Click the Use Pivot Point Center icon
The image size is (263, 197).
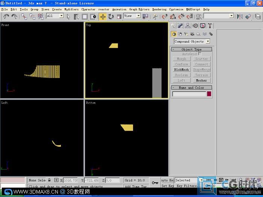coord(145,17)
